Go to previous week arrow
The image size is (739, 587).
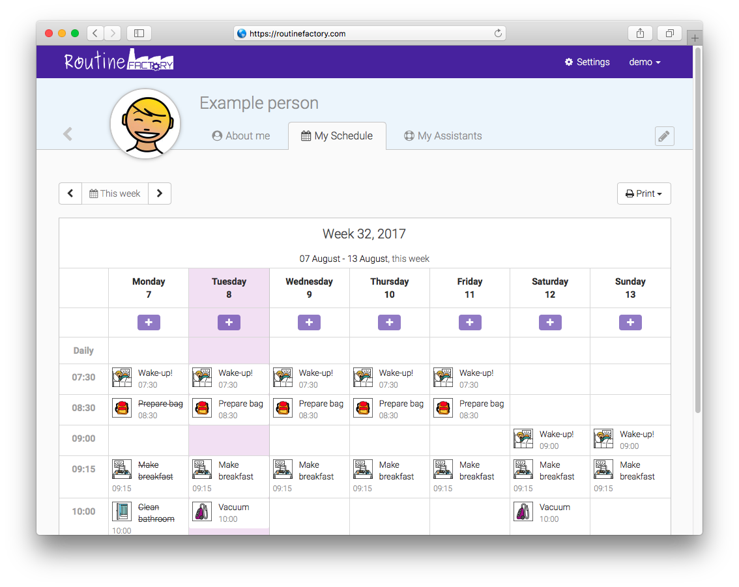(x=70, y=193)
